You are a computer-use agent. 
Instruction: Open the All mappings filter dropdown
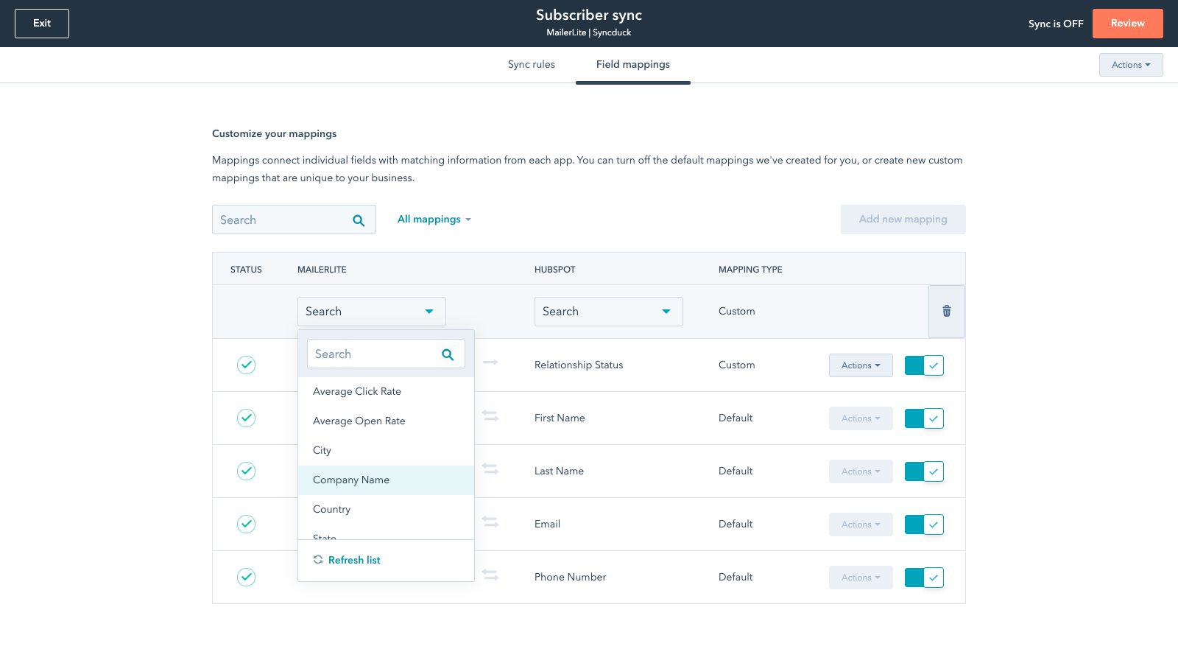434,219
